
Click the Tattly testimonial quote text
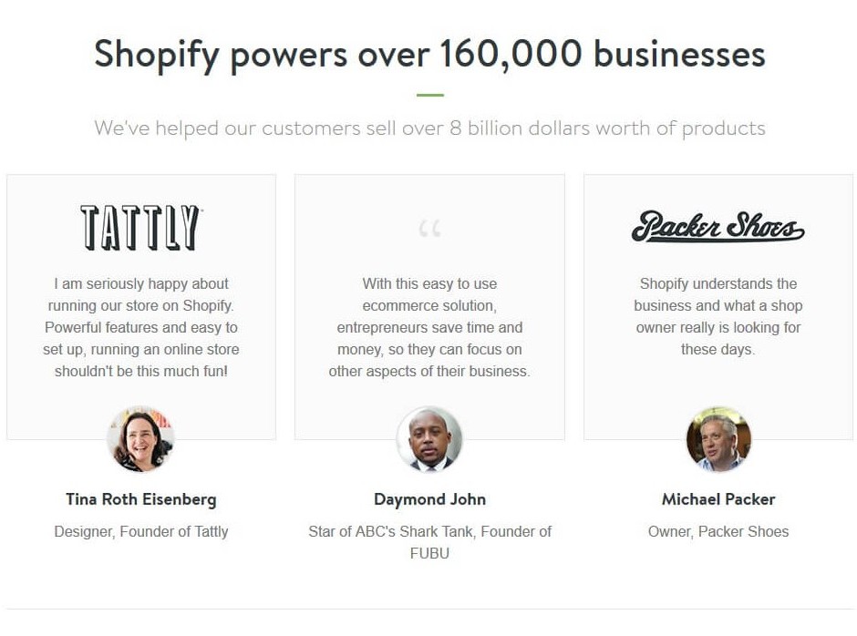141,327
